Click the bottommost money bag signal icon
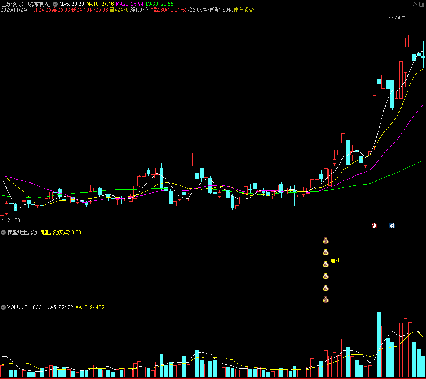 pos(325,300)
